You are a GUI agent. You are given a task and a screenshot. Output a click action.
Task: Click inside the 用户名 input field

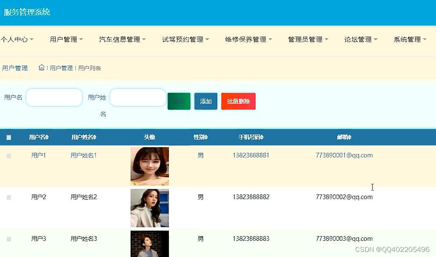click(54, 97)
